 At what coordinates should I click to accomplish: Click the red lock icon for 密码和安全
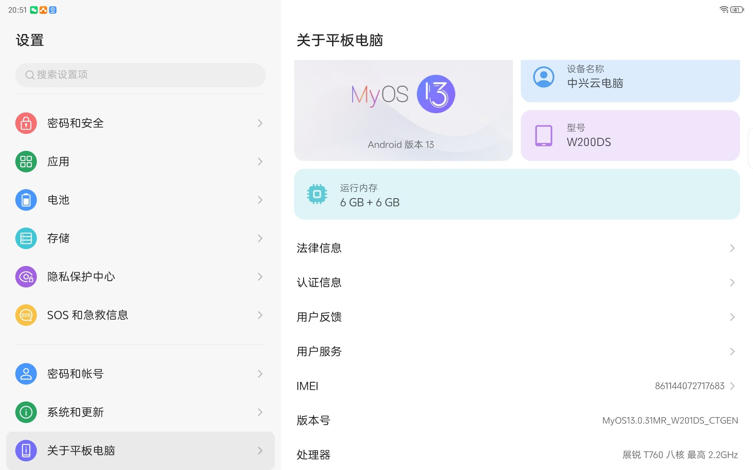click(26, 123)
